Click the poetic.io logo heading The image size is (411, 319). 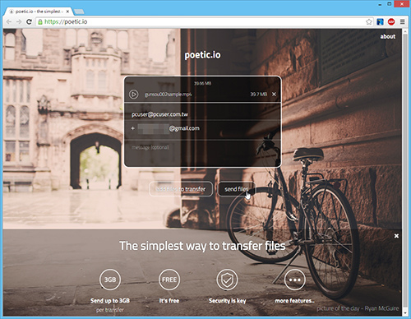pos(202,55)
